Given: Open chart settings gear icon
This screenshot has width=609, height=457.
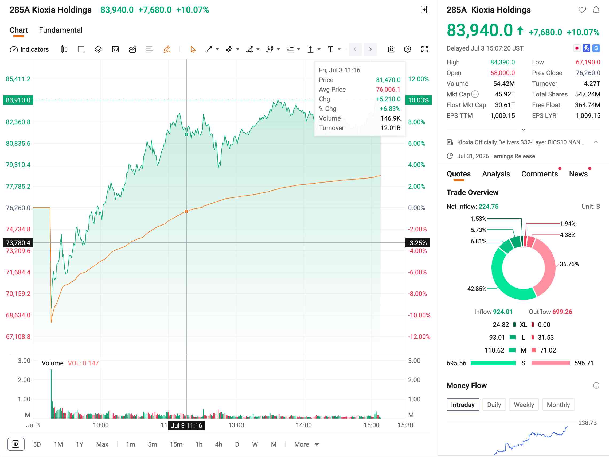Looking at the screenshot, I should [407, 49].
